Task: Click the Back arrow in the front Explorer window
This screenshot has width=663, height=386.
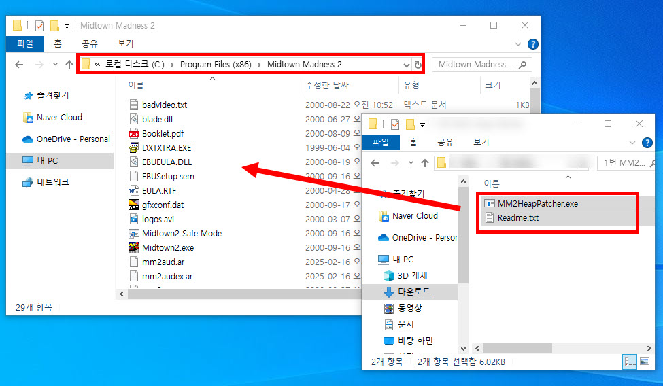Action: coord(375,163)
